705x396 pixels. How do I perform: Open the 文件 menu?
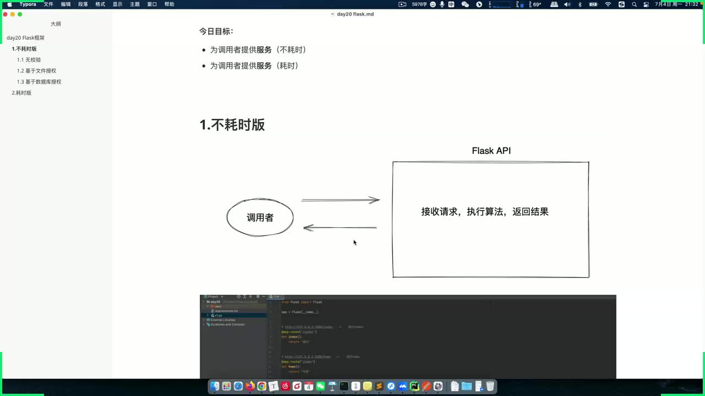(x=48, y=4)
